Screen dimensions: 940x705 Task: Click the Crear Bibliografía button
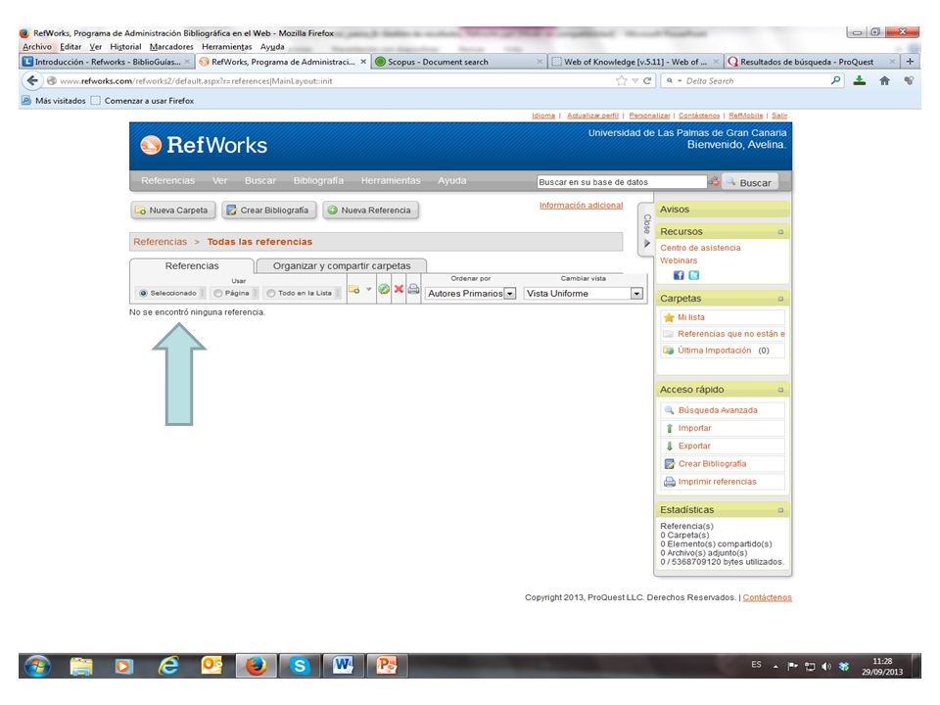coord(268,210)
